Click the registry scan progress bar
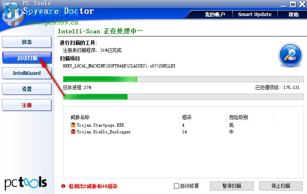Viewport: 307px width, 194px height. [x=183, y=79]
